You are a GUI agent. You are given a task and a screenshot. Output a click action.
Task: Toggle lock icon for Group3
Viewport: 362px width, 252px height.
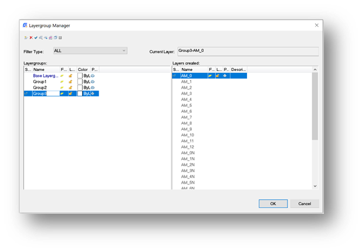70,93
